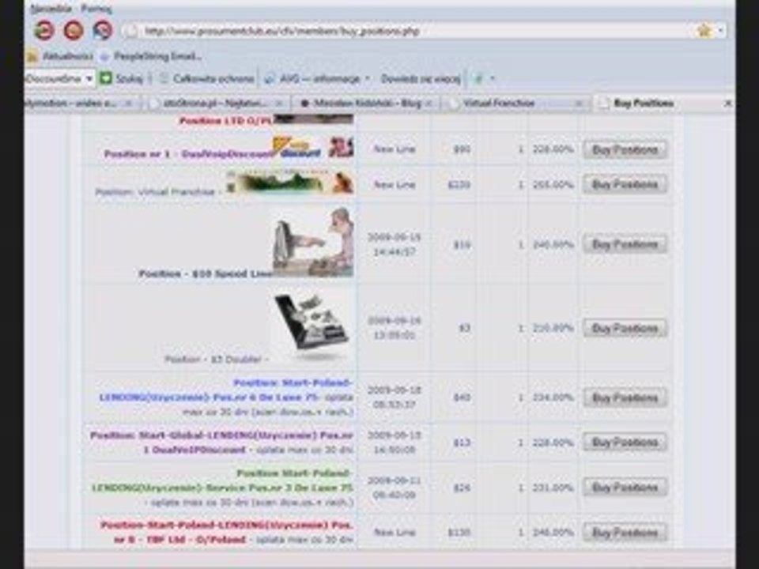This screenshot has height=569, width=759.
Task: Click the first round red toolbar icon
Action: (44, 31)
